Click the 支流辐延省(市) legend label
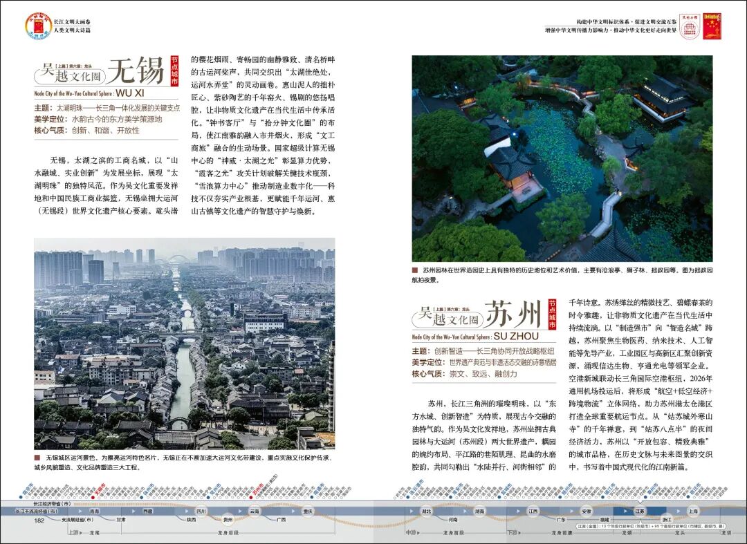 [77, 520]
